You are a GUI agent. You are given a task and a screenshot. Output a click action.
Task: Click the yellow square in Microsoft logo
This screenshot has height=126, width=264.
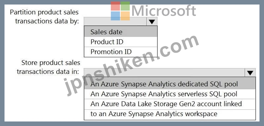click(125, 16)
